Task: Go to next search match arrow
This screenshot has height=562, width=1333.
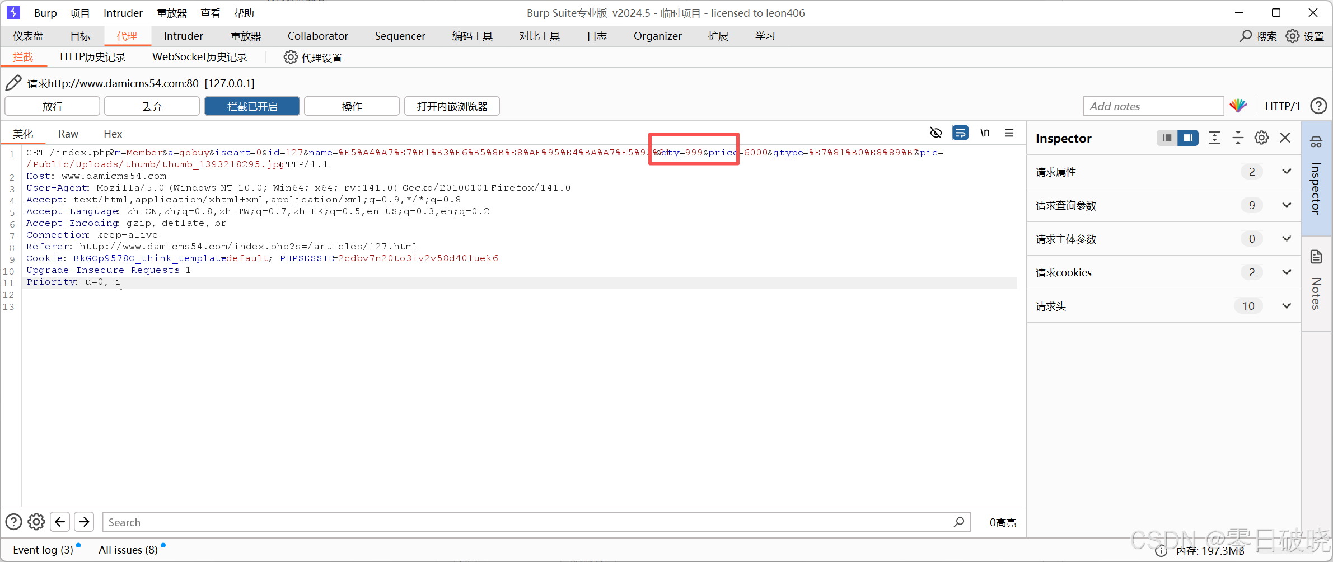Action: (x=84, y=522)
